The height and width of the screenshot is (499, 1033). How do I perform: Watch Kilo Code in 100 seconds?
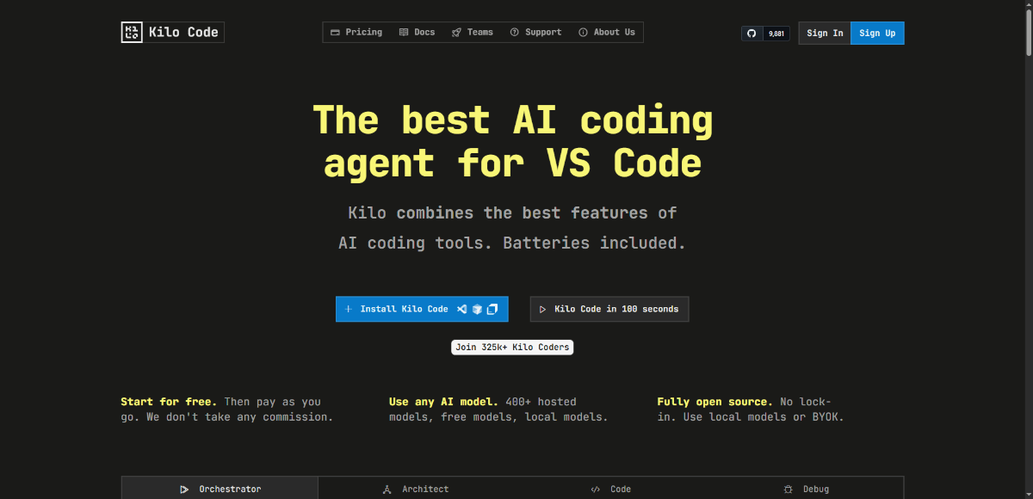[x=609, y=309]
